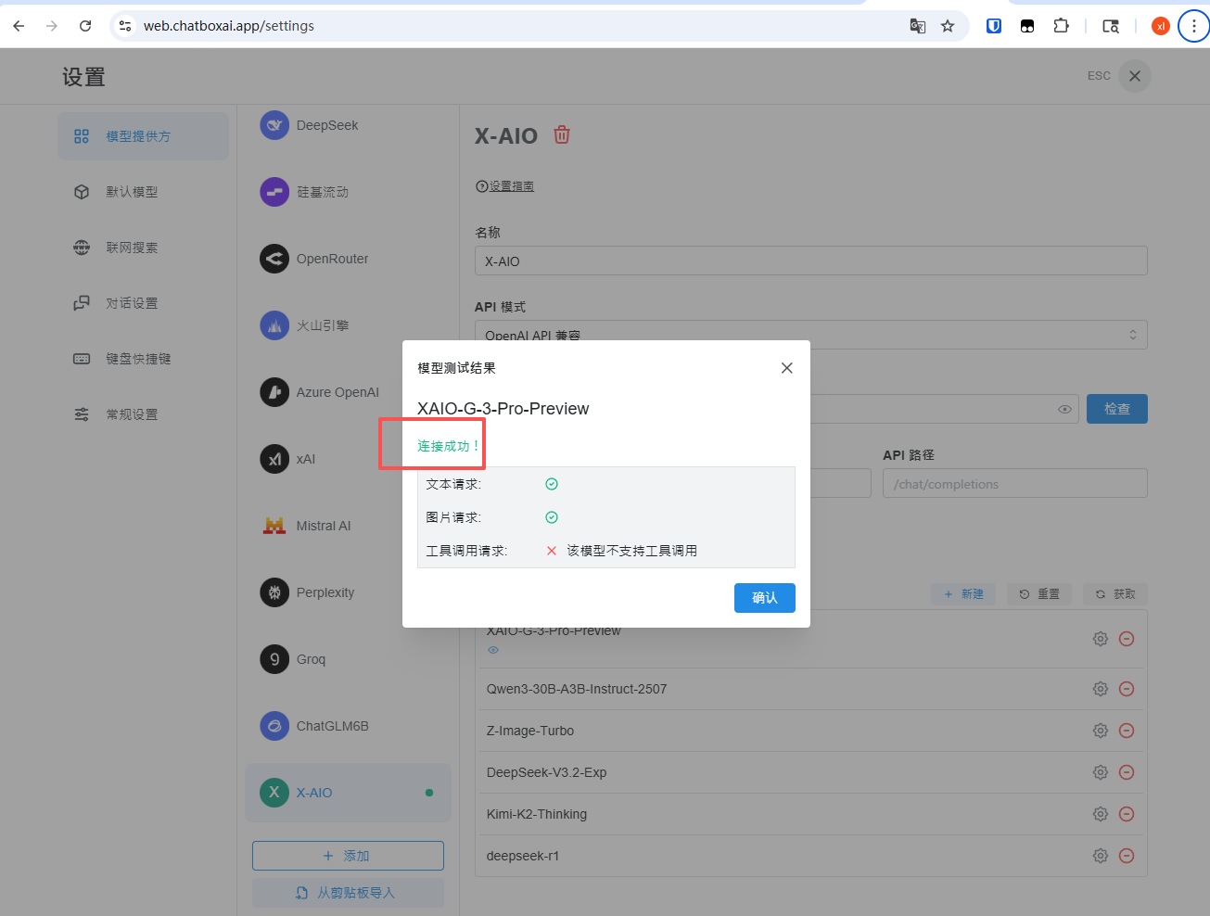
Task: Remove the Z-Image-Turbo model
Action: coord(1127,731)
